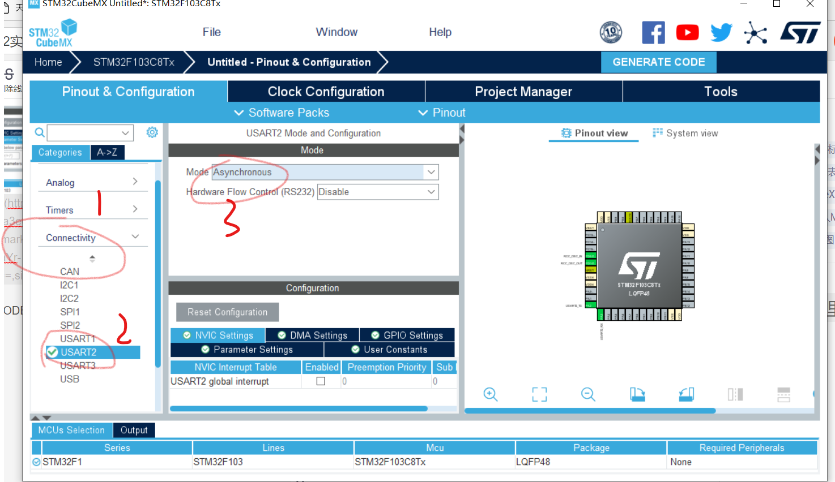
Task: Open the Facebook icon link
Action: point(653,33)
